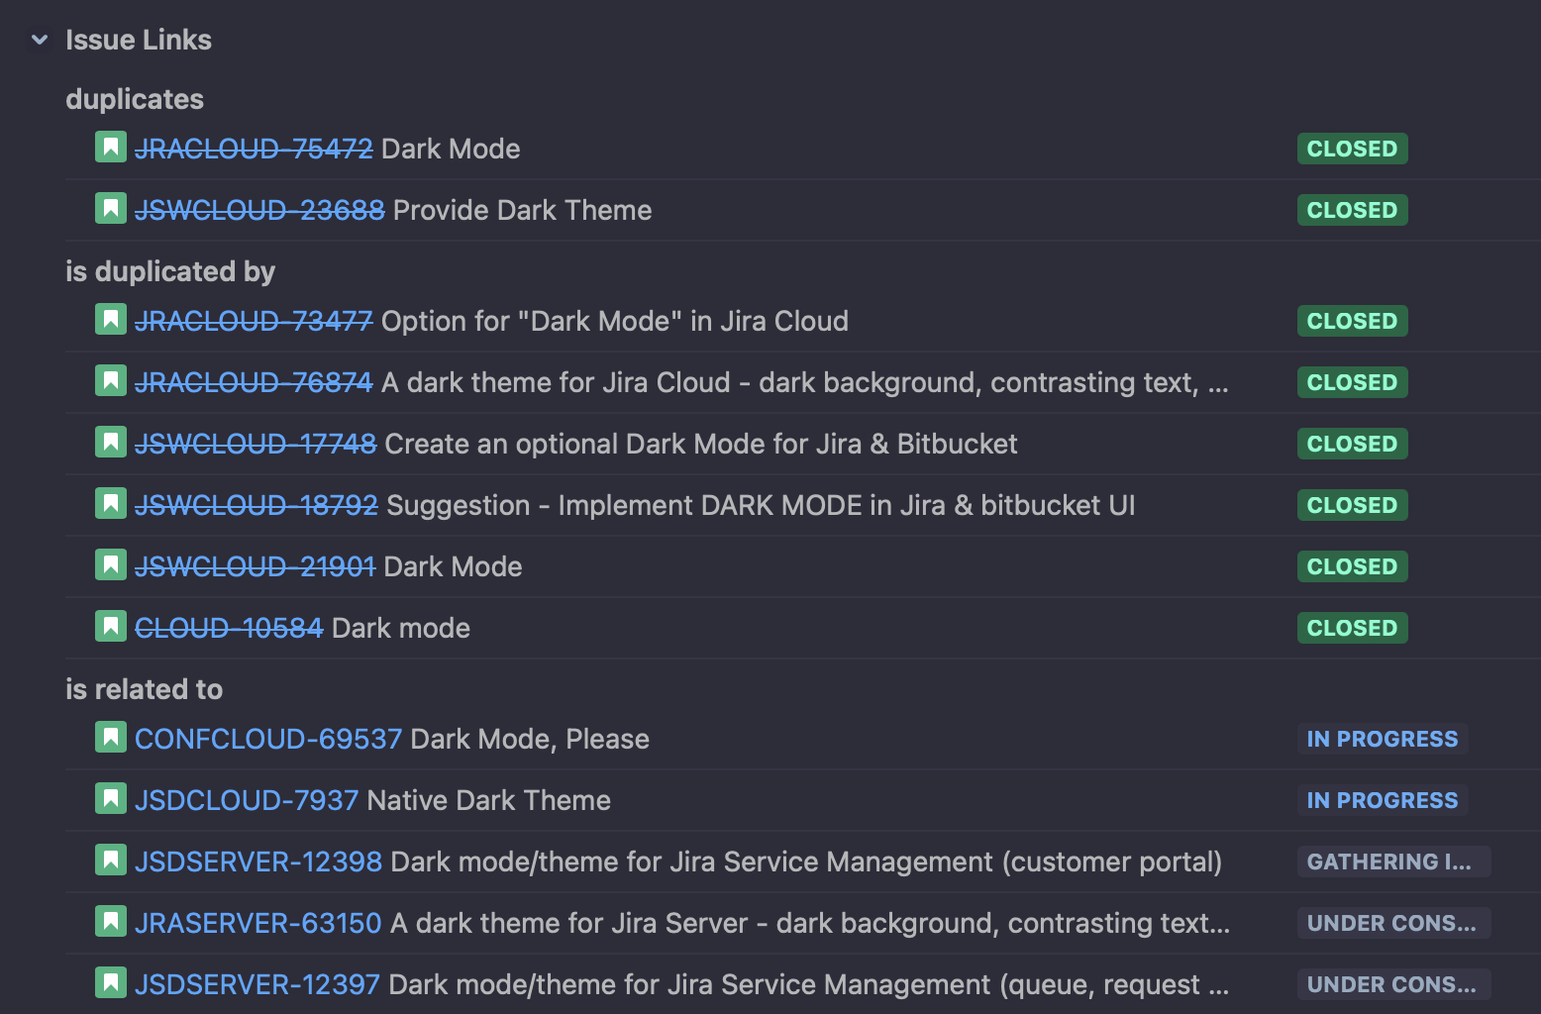
Task: Click CLOSED status of JSWCLOUD-21901
Action: point(1352,566)
